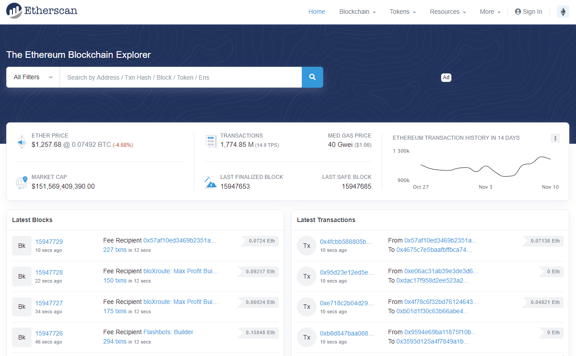Viewport: 576px width, 356px height.
Task: Open transaction 0xb8d847baa088
Action: click(x=347, y=333)
